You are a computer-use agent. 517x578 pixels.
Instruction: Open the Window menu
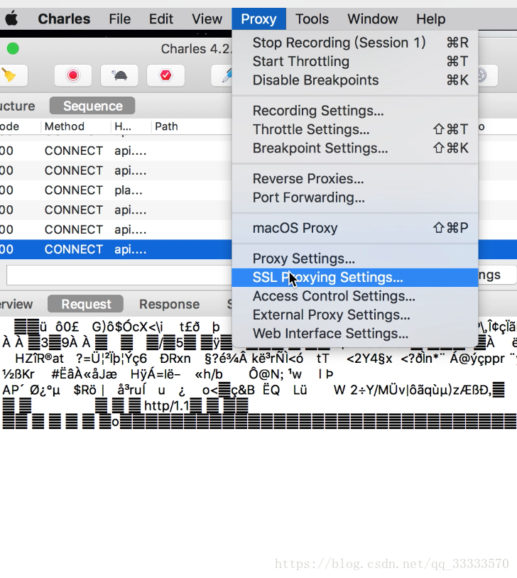tap(372, 18)
